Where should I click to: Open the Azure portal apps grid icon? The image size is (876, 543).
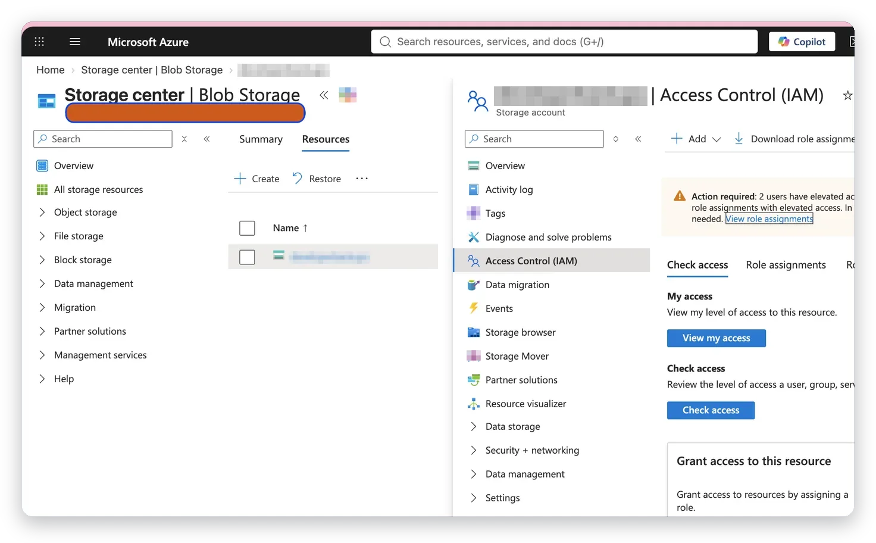tap(39, 42)
